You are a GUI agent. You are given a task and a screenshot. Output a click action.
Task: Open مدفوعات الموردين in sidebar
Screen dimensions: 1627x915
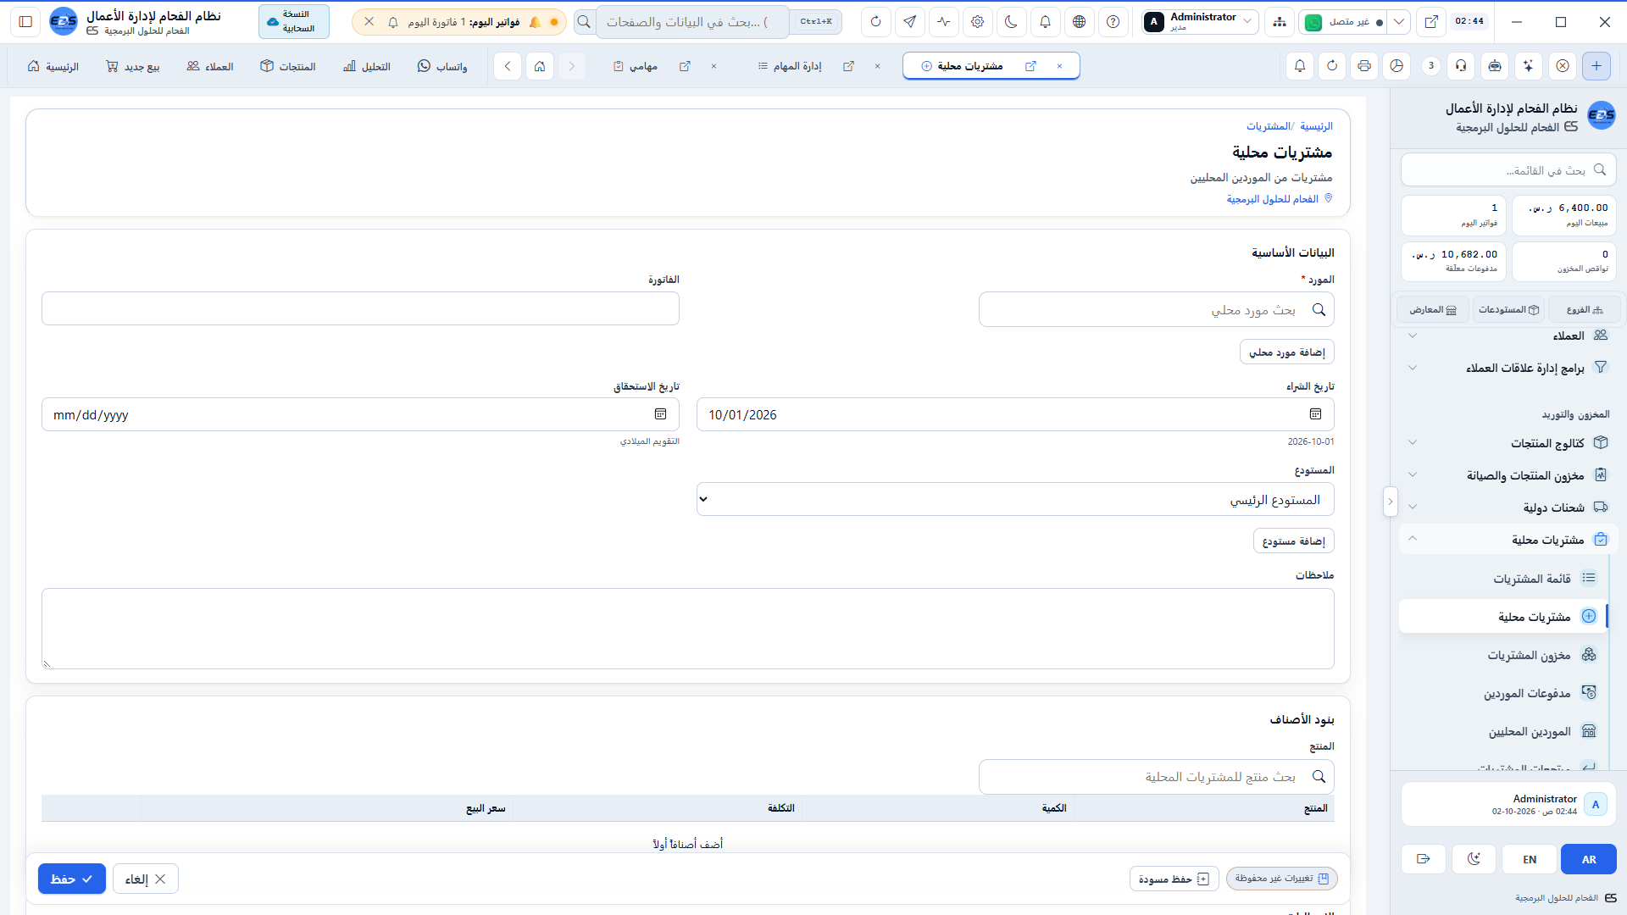(1503, 693)
